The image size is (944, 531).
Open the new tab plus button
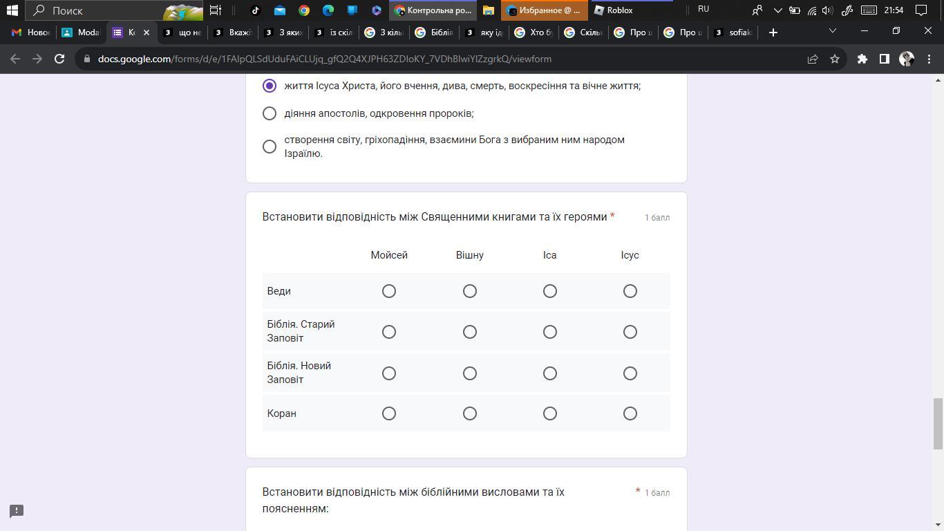(773, 32)
